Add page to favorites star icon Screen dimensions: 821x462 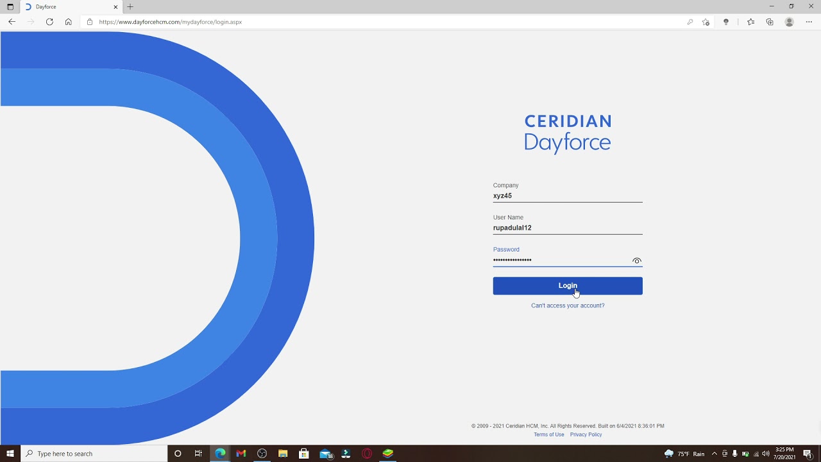pos(706,22)
